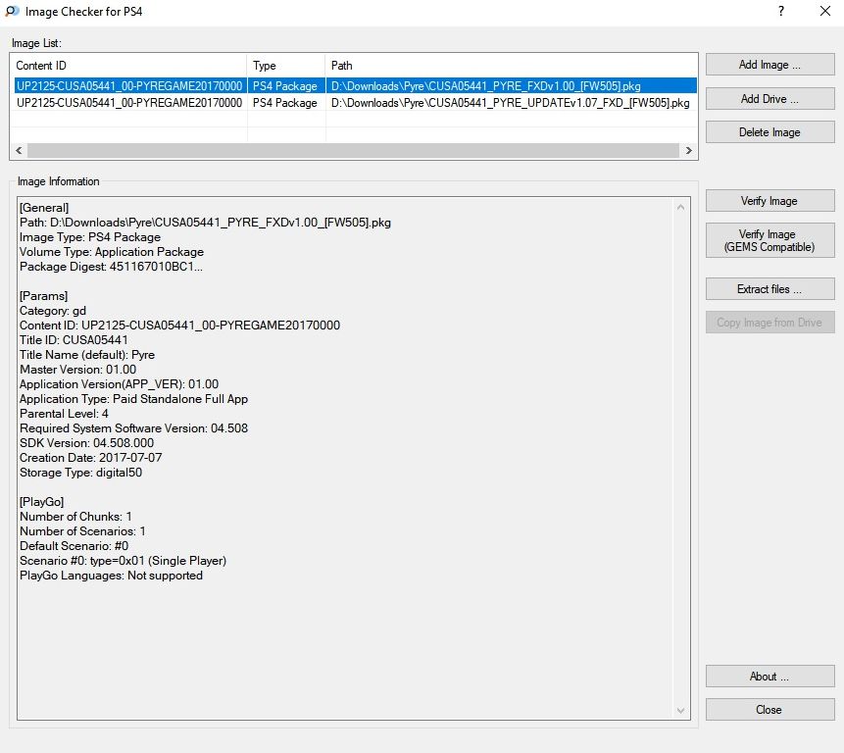The height and width of the screenshot is (753, 844).
Task: Click the Image Checker app icon
Action: tap(12, 12)
